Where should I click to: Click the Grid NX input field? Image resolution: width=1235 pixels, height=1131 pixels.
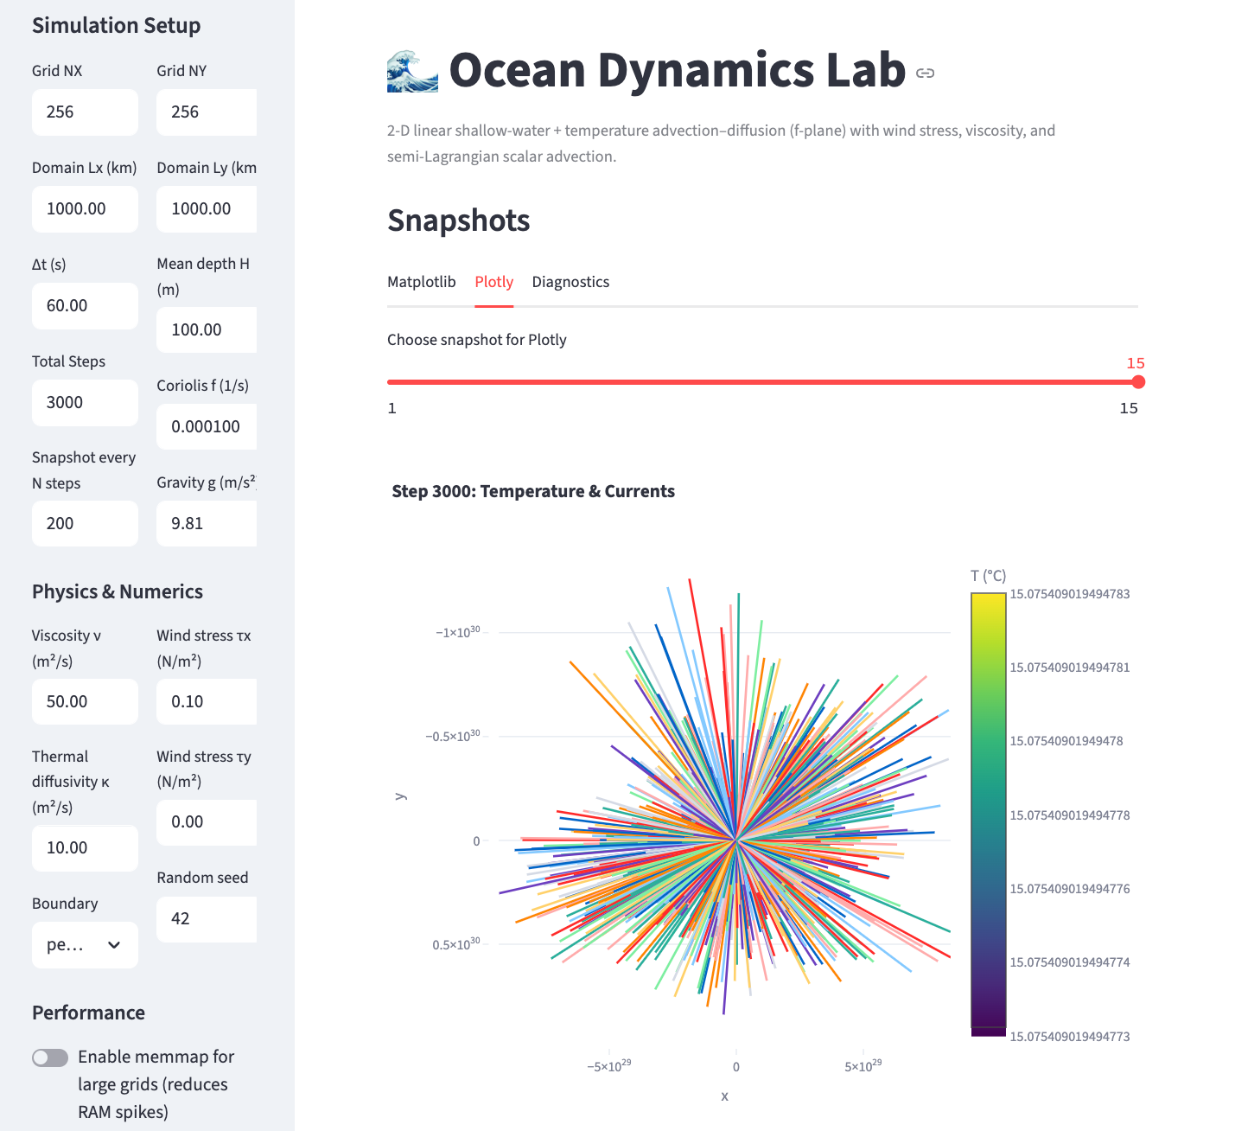[x=85, y=112]
